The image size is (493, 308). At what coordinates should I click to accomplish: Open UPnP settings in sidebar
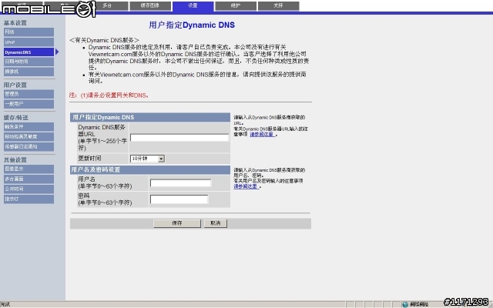tap(29, 42)
